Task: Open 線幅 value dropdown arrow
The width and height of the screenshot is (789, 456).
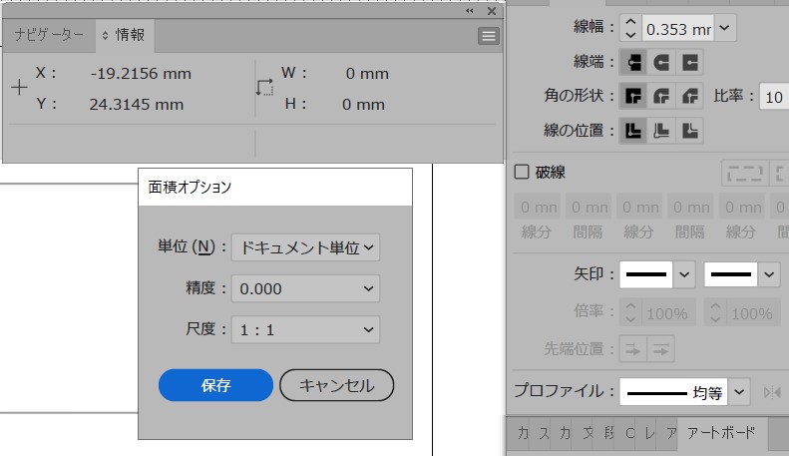Action: [x=724, y=28]
